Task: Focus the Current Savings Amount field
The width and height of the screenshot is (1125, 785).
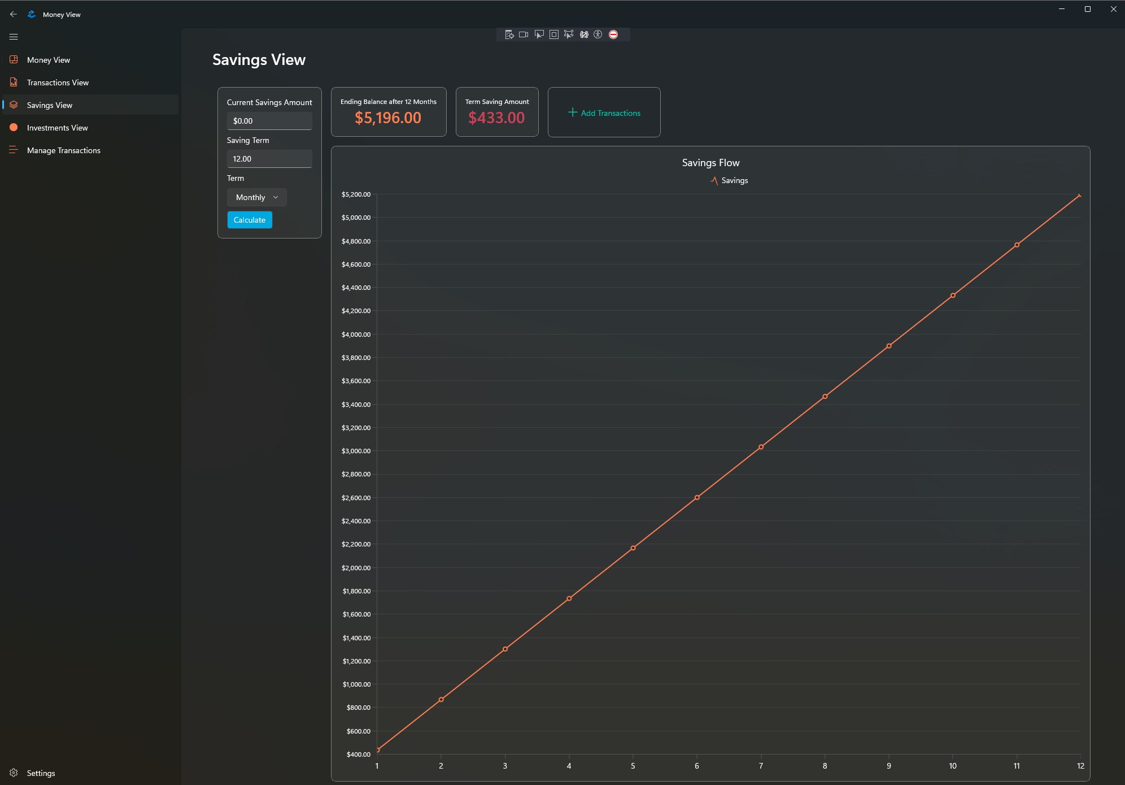Action: 269,121
